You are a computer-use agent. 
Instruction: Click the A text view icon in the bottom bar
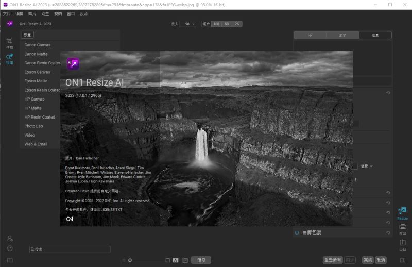point(175,260)
